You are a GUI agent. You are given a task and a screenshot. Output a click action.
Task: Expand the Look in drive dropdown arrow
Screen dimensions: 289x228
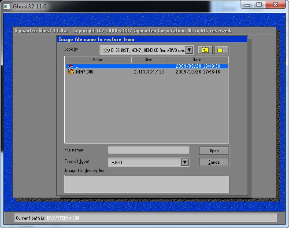[189, 50]
